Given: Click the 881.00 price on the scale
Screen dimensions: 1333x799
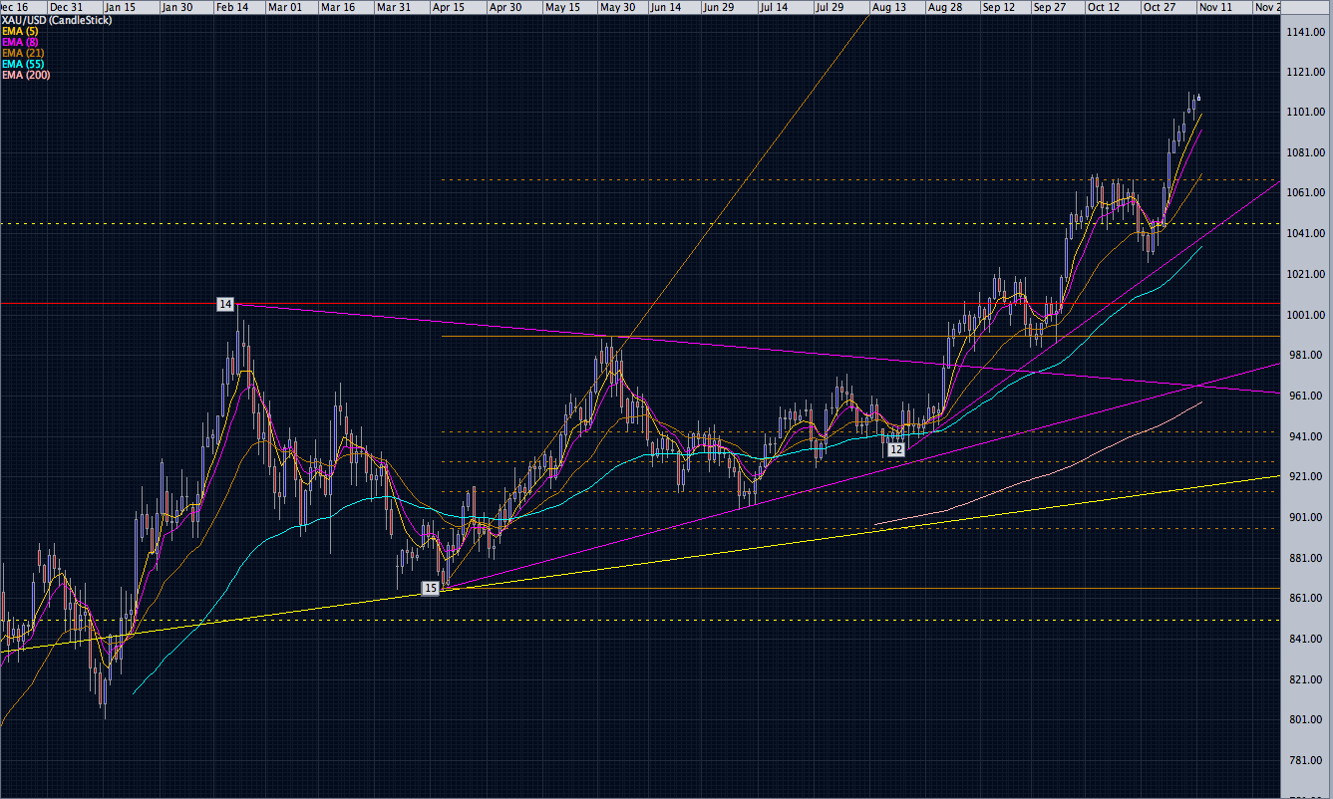Looking at the screenshot, I should [1308, 558].
